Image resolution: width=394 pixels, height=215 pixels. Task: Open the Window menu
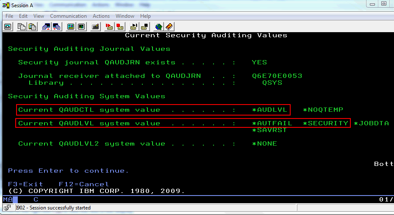(x=125, y=16)
